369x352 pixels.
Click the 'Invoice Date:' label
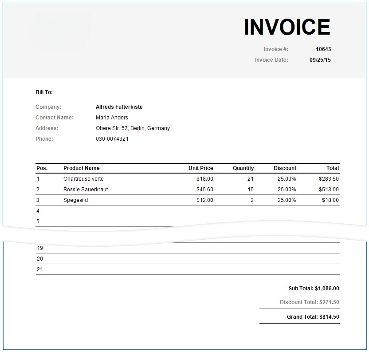point(271,60)
